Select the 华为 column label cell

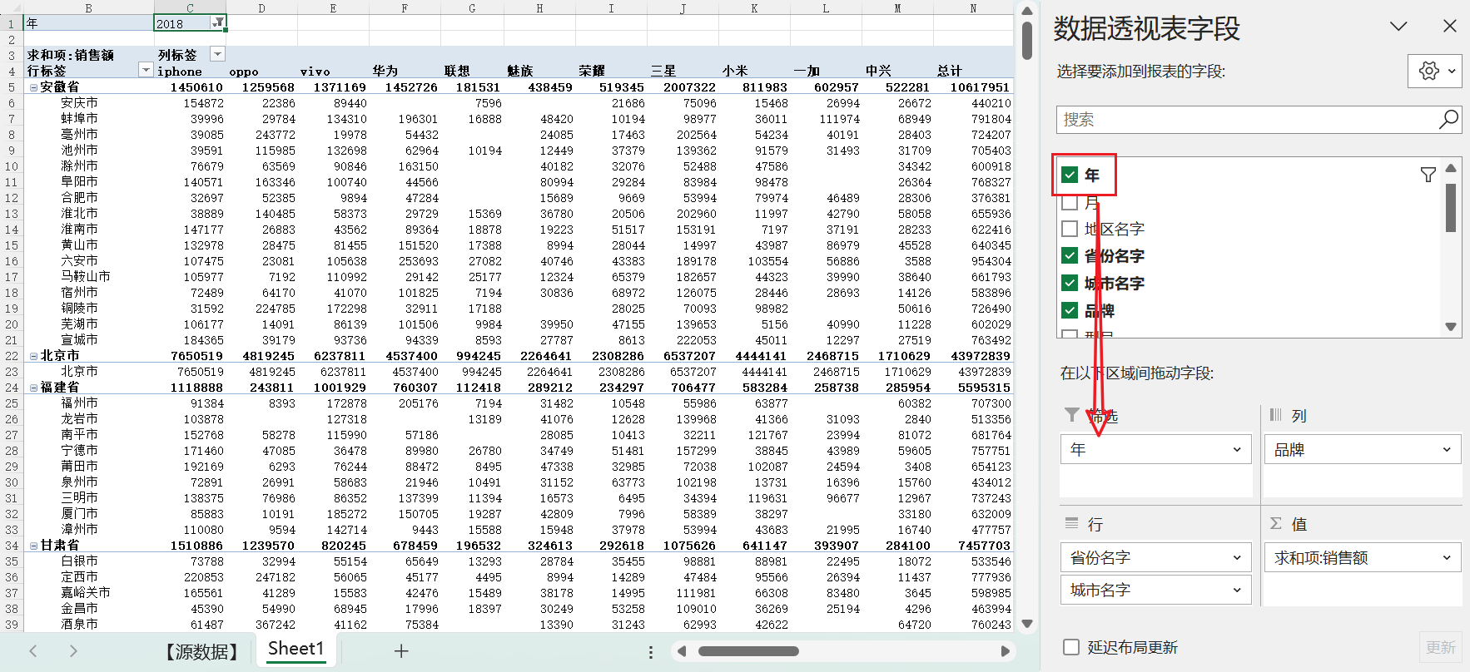click(405, 72)
